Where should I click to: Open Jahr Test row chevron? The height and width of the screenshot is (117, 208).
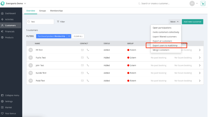[x=200, y=65]
